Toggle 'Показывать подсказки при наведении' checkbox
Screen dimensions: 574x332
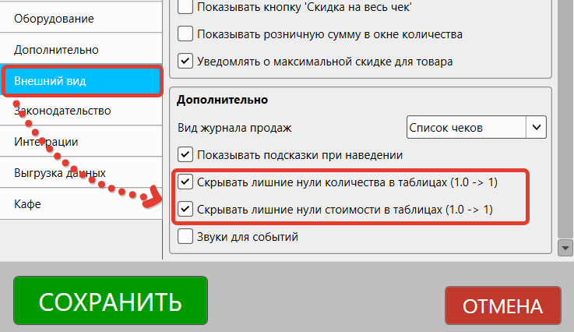point(185,154)
